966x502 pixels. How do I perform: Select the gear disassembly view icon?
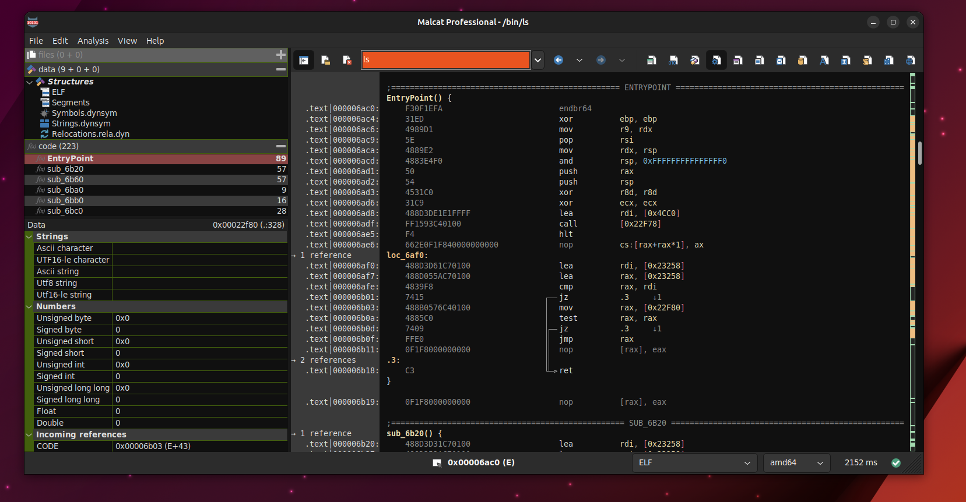[716, 60]
